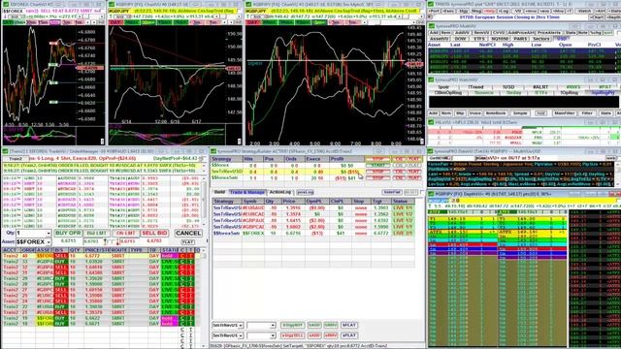Image resolution: width=621 pixels, height=349 pixels.
Task: Click CXL for the $$forexSafe strategy
Action: (x=399, y=178)
